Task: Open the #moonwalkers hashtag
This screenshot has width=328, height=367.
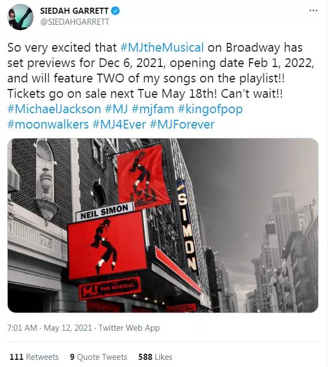Action: [48, 124]
